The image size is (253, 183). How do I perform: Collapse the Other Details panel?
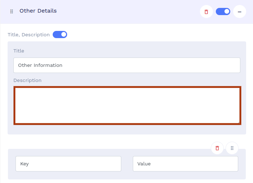pyautogui.click(x=240, y=12)
